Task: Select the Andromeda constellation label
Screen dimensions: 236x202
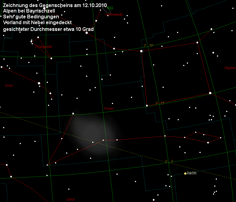Action: click(114, 14)
